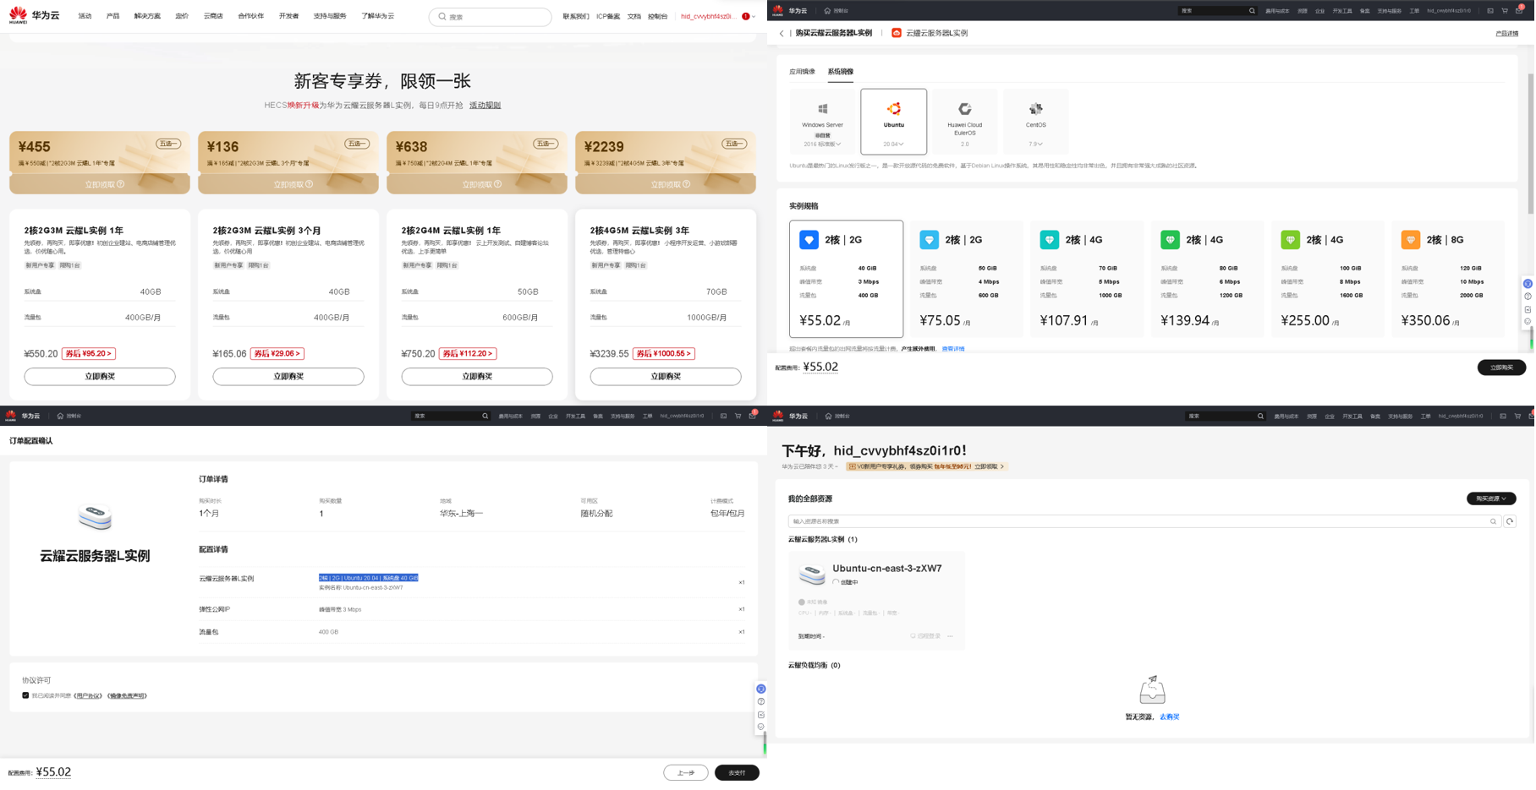Open the 镜像免责声明 link on the order page
The width and height of the screenshot is (1536, 790).
[127, 696]
